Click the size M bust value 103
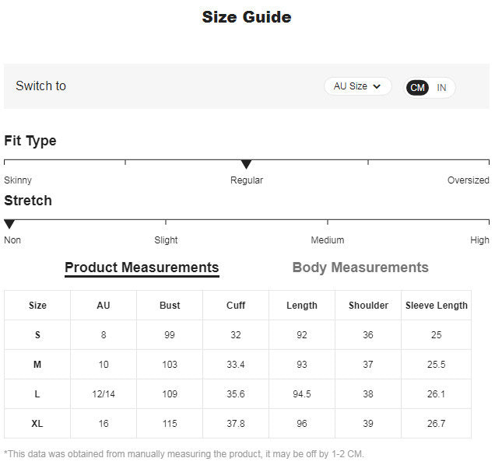Screen dimensions: 502x472 [170, 365]
